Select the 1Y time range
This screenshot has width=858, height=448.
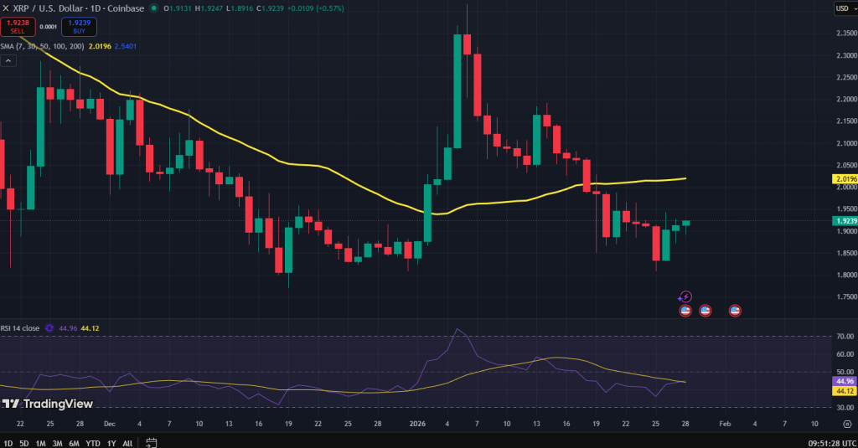(x=111, y=443)
